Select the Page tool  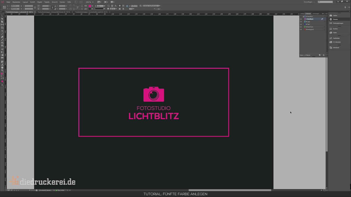tap(2, 22)
